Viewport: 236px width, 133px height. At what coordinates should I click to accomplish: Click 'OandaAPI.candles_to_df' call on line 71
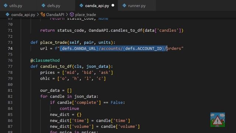point(115,30)
